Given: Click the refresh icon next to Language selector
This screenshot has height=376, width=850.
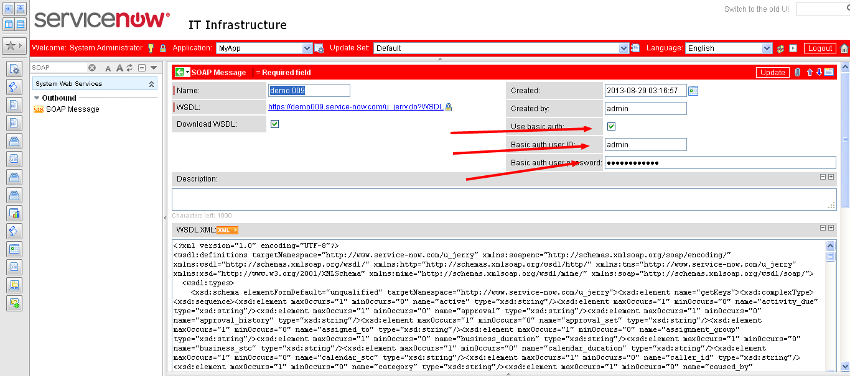Looking at the screenshot, I should 780,48.
